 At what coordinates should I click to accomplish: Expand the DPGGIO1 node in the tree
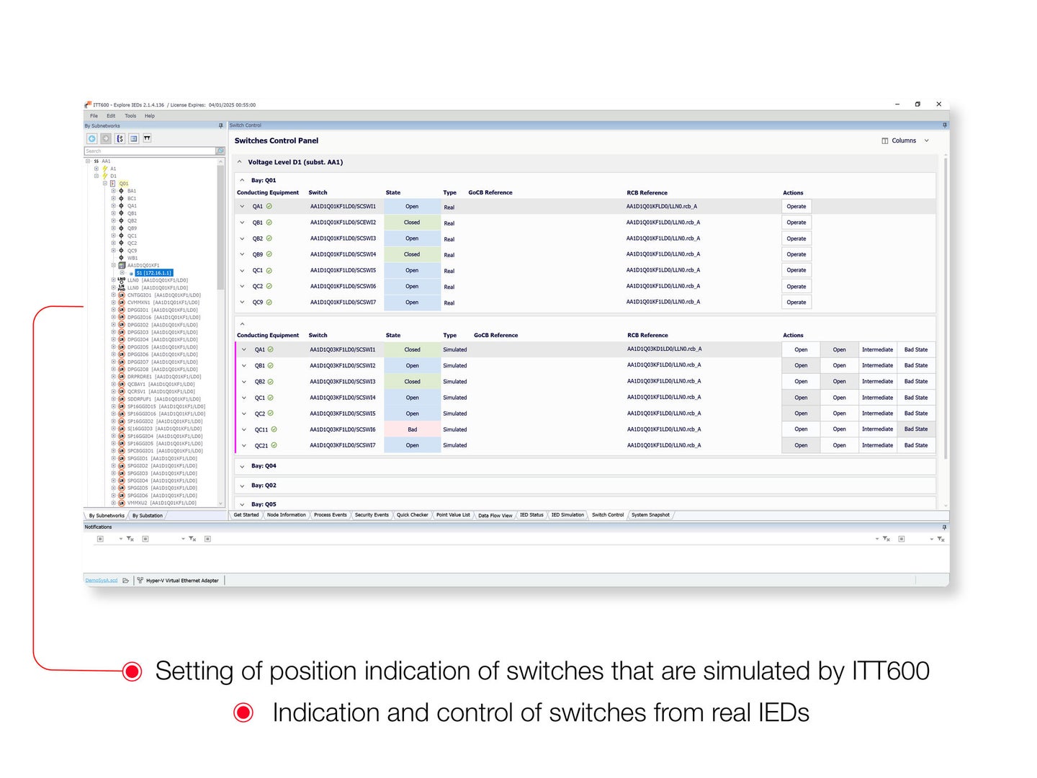[x=113, y=310]
